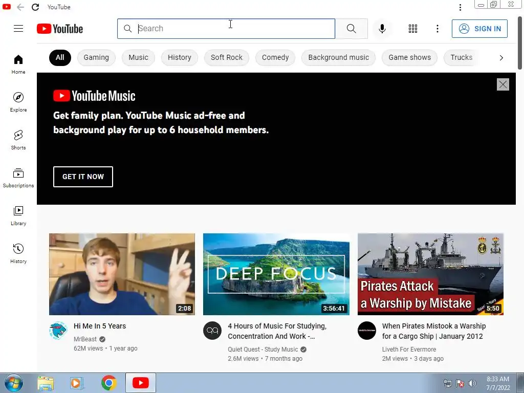524x393 pixels.
Task: Play Pirates Attack a Warship thumbnail
Action: 430,274
